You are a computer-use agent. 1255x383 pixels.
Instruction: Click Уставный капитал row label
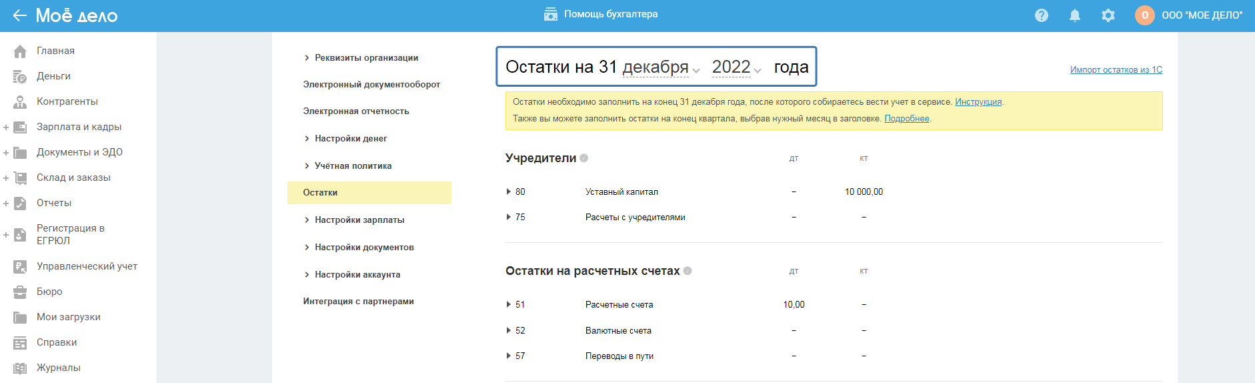[x=621, y=191]
